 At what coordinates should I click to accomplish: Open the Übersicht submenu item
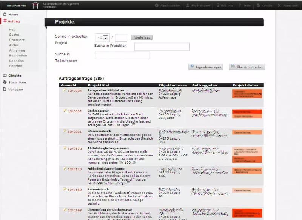point(17,40)
